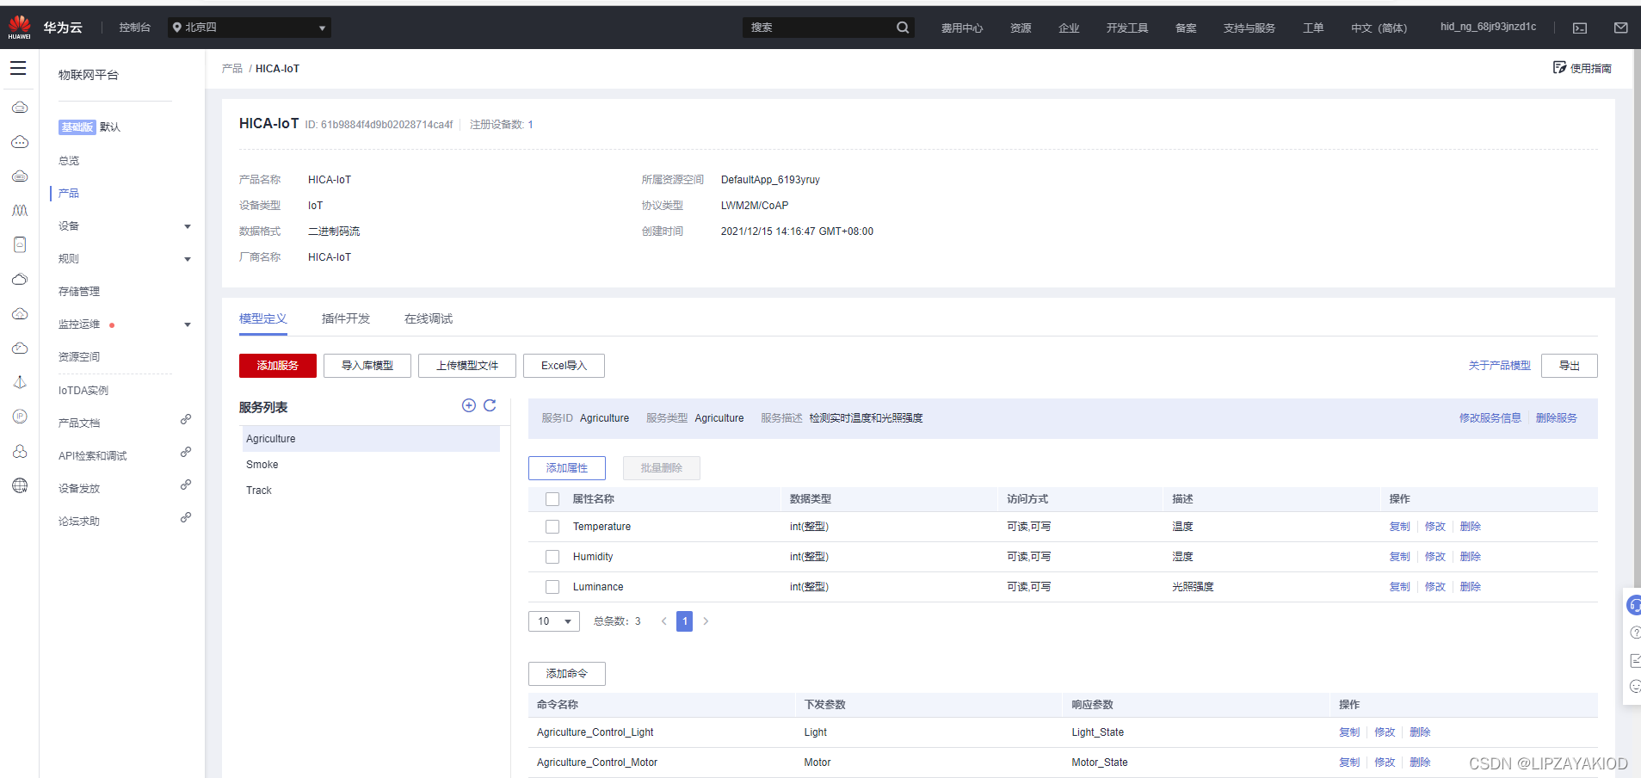1641x778 pixels.
Task: Click the second cloud icon in the sidebar strip
Action: [x=20, y=141]
